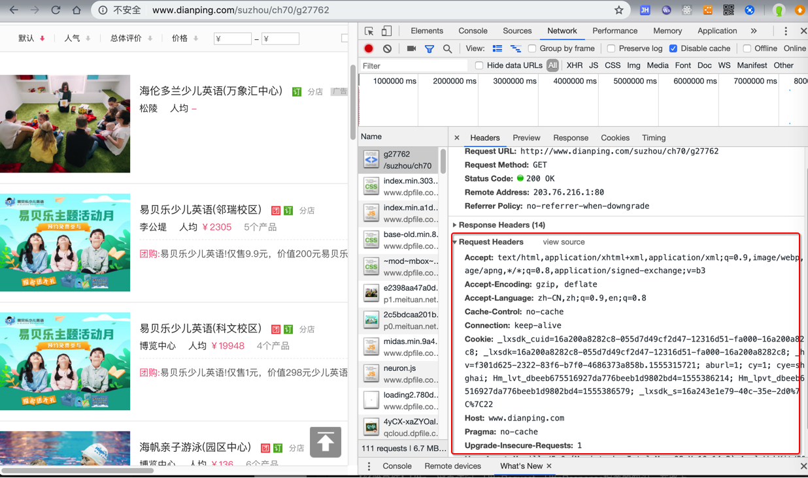808x478 pixels.
Task: Sort listings by 默认 default order
Action: click(31, 39)
